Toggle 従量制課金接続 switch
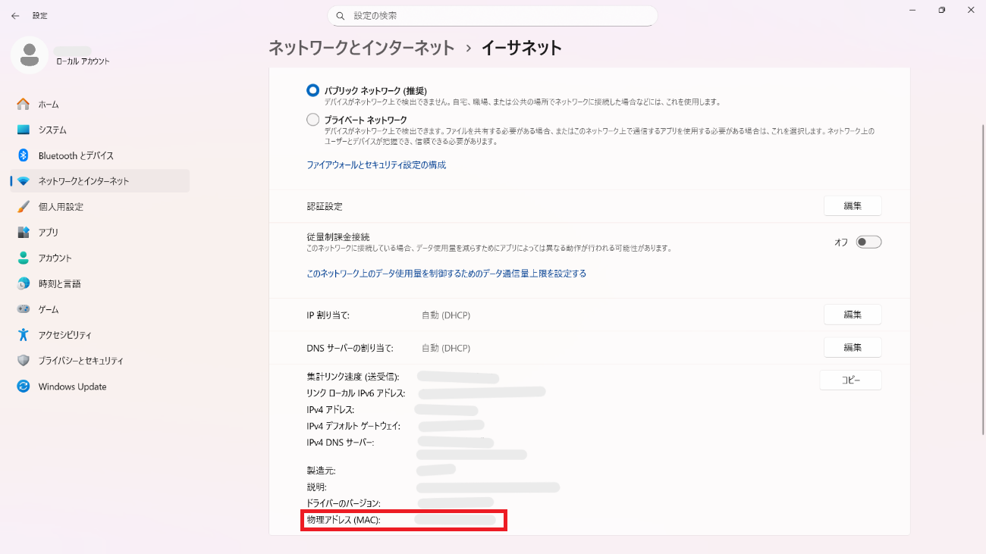 868,243
